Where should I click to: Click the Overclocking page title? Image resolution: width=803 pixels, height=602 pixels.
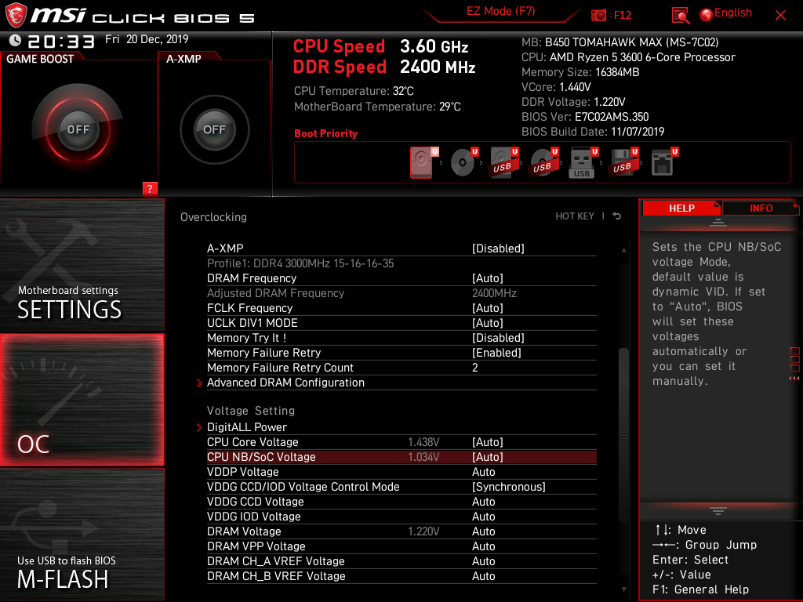click(213, 217)
